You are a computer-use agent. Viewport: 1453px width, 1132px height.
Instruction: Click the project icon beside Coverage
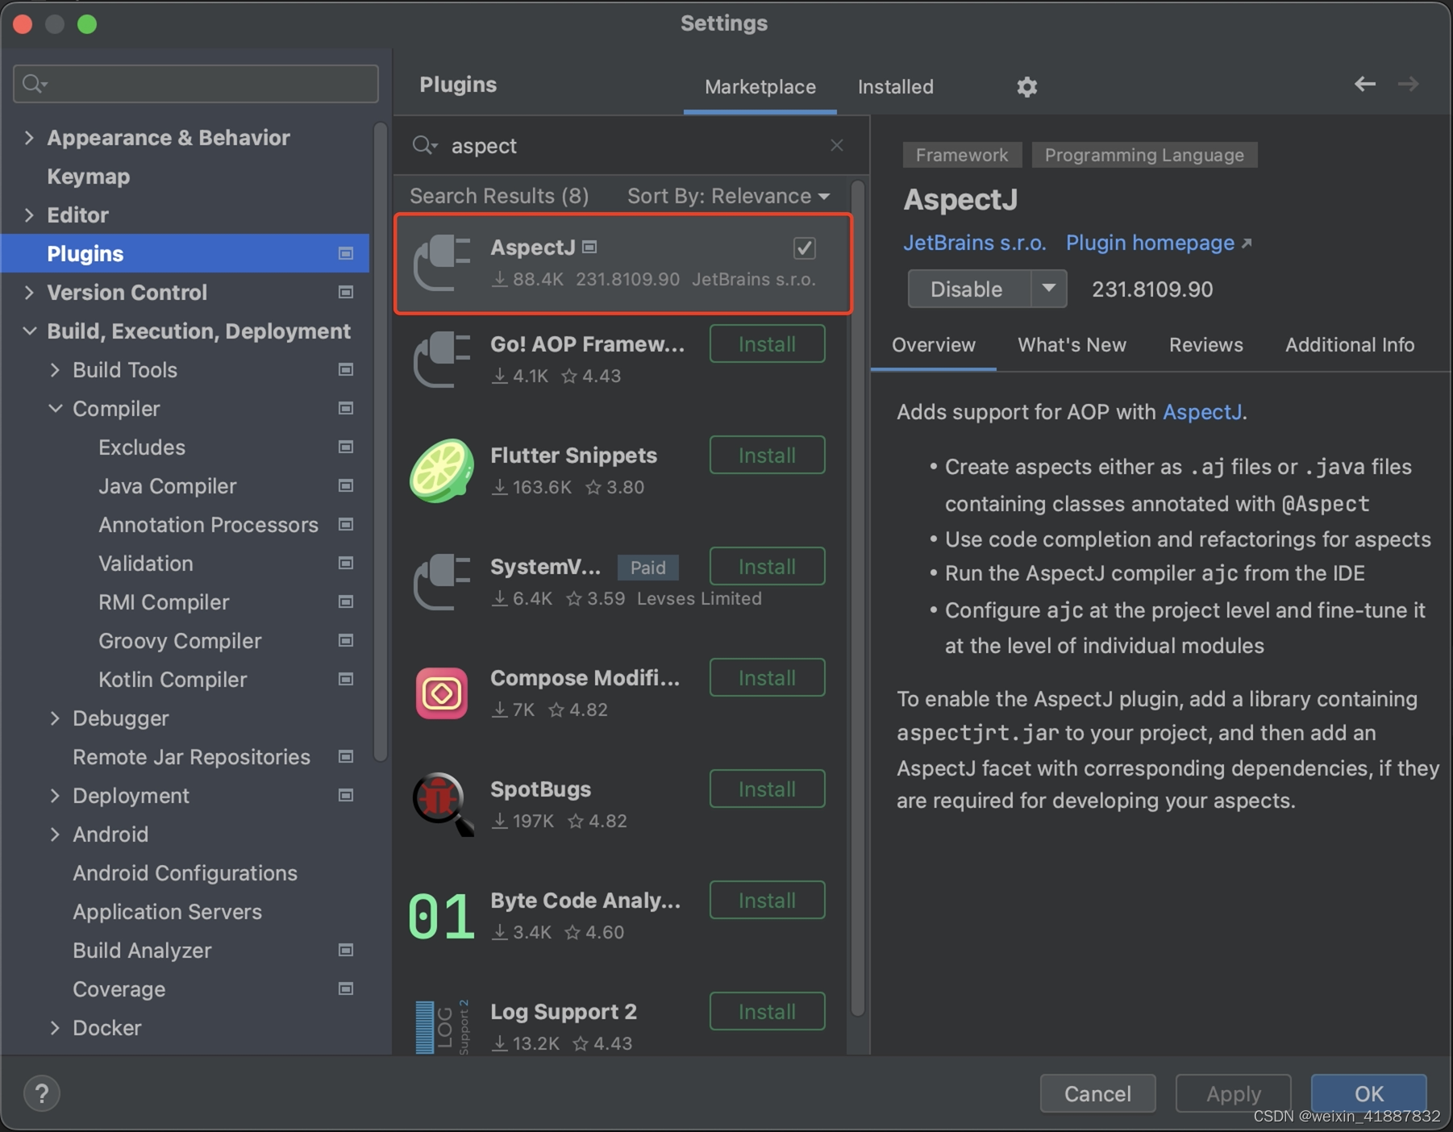pyautogui.click(x=346, y=989)
